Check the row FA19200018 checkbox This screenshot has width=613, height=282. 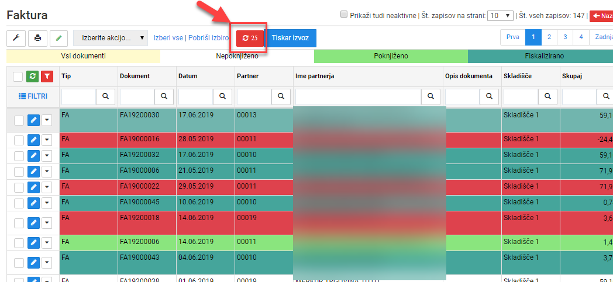[x=19, y=223]
